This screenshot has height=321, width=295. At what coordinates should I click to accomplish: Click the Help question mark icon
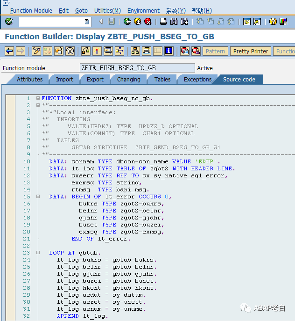tap(273, 22)
